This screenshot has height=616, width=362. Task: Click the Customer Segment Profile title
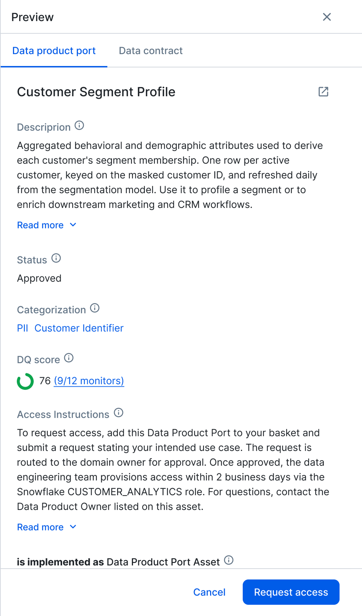pos(96,92)
